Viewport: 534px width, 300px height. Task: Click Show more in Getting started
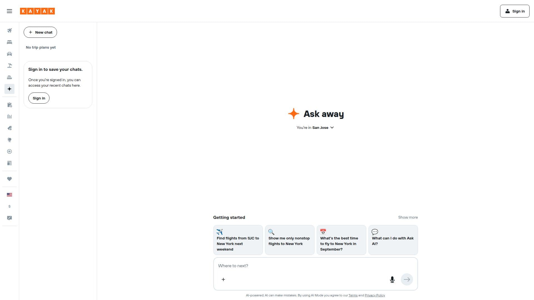pyautogui.click(x=408, y=217)
